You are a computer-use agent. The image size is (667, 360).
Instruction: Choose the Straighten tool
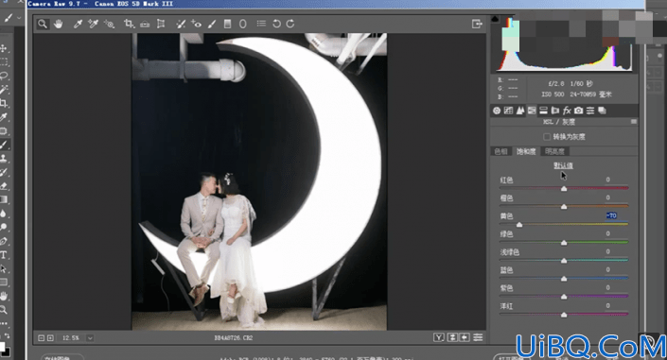pos(145,24)
